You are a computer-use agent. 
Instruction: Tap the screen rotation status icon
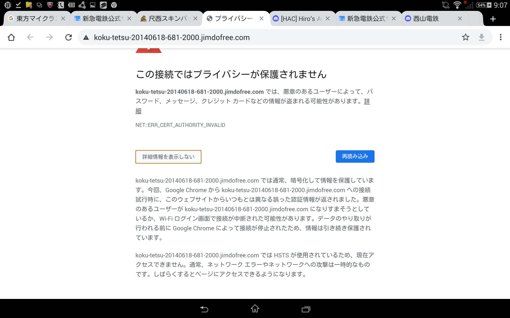pos(445,5)
